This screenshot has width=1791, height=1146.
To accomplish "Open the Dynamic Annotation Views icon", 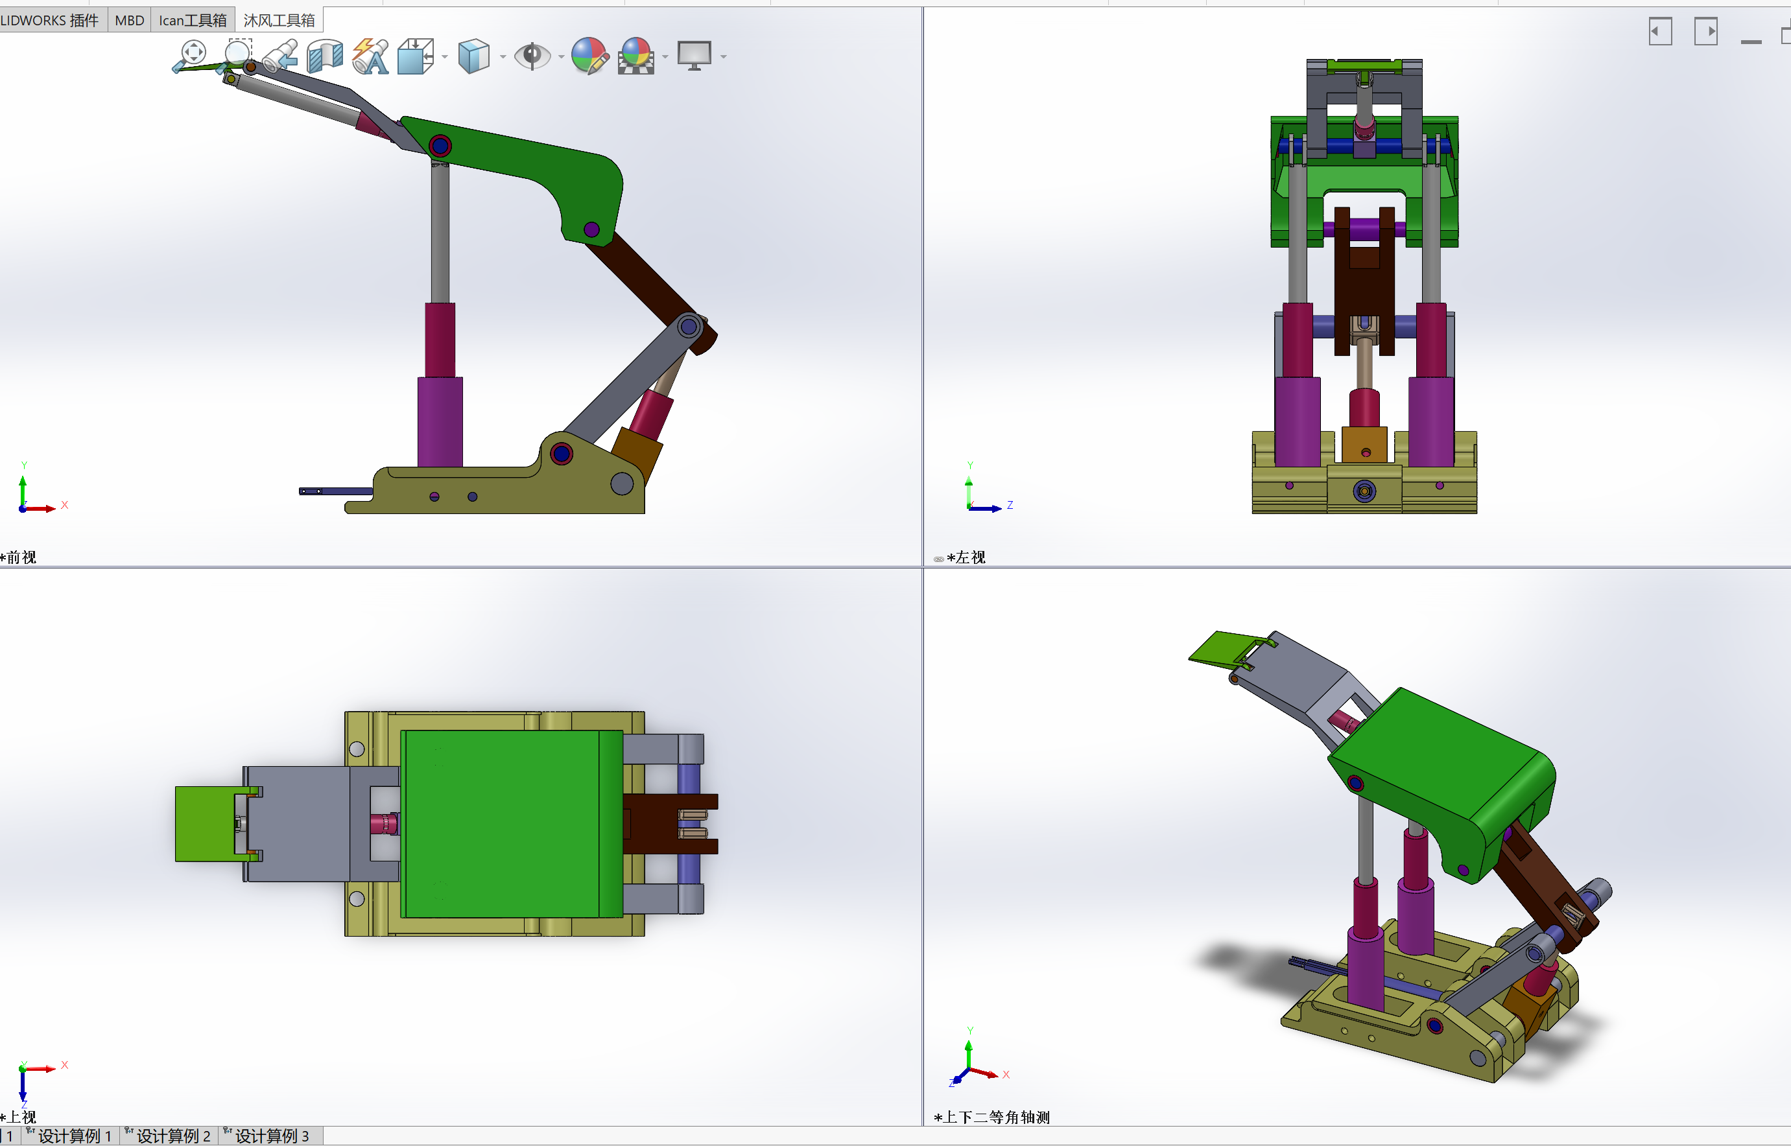I will tap(370, 56).
